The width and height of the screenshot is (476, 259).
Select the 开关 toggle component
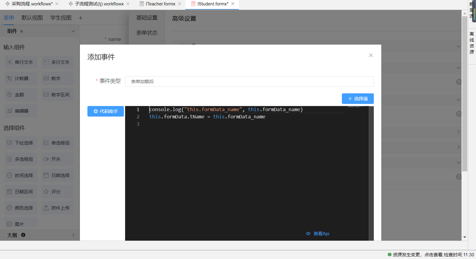[57, 159]
